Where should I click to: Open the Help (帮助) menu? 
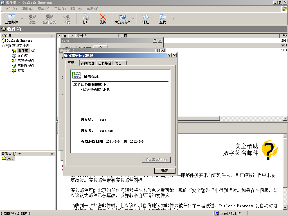click(92, 9)
